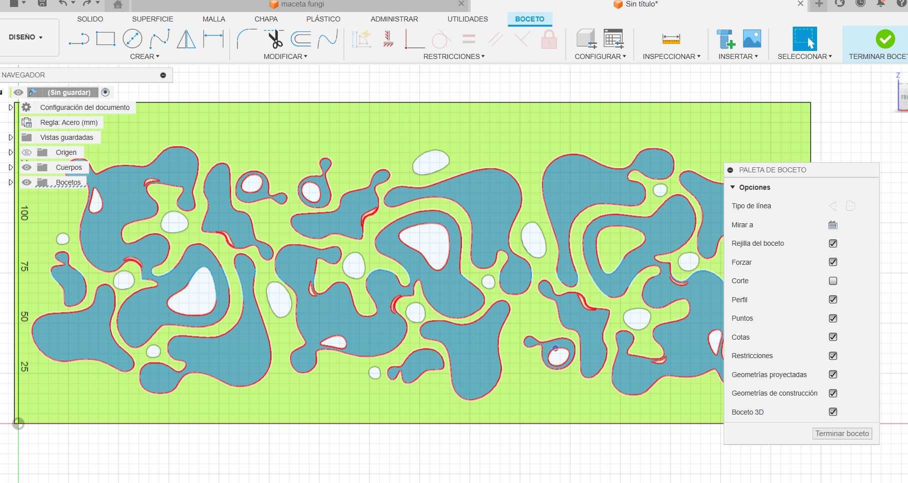Select the two-point rectangle tool
Screen dimensions: 908x483
(x=105, y=39)
